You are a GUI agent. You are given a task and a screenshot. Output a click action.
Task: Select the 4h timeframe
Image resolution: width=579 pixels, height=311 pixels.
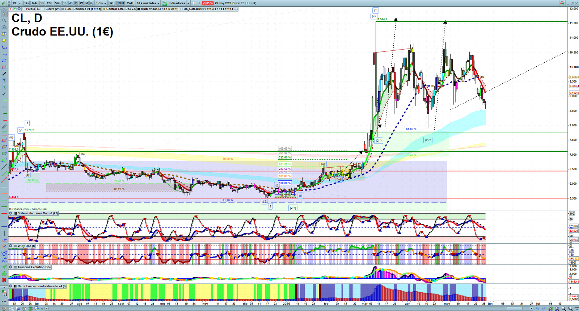[x=71, y=3]
